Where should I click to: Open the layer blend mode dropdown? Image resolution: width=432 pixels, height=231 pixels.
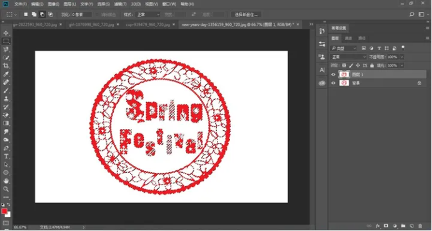(348, 57)
